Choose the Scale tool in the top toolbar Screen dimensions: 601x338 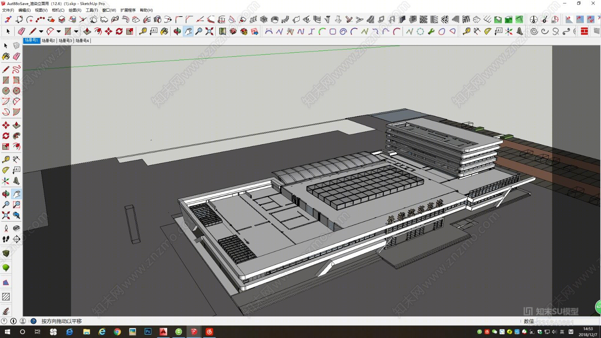pos(130,31)
